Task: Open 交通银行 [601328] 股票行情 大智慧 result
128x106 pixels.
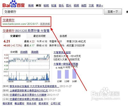Action: pyautogui.click(x=26, y=31)
